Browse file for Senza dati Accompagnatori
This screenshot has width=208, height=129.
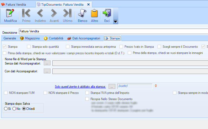[x=47, y=63]
